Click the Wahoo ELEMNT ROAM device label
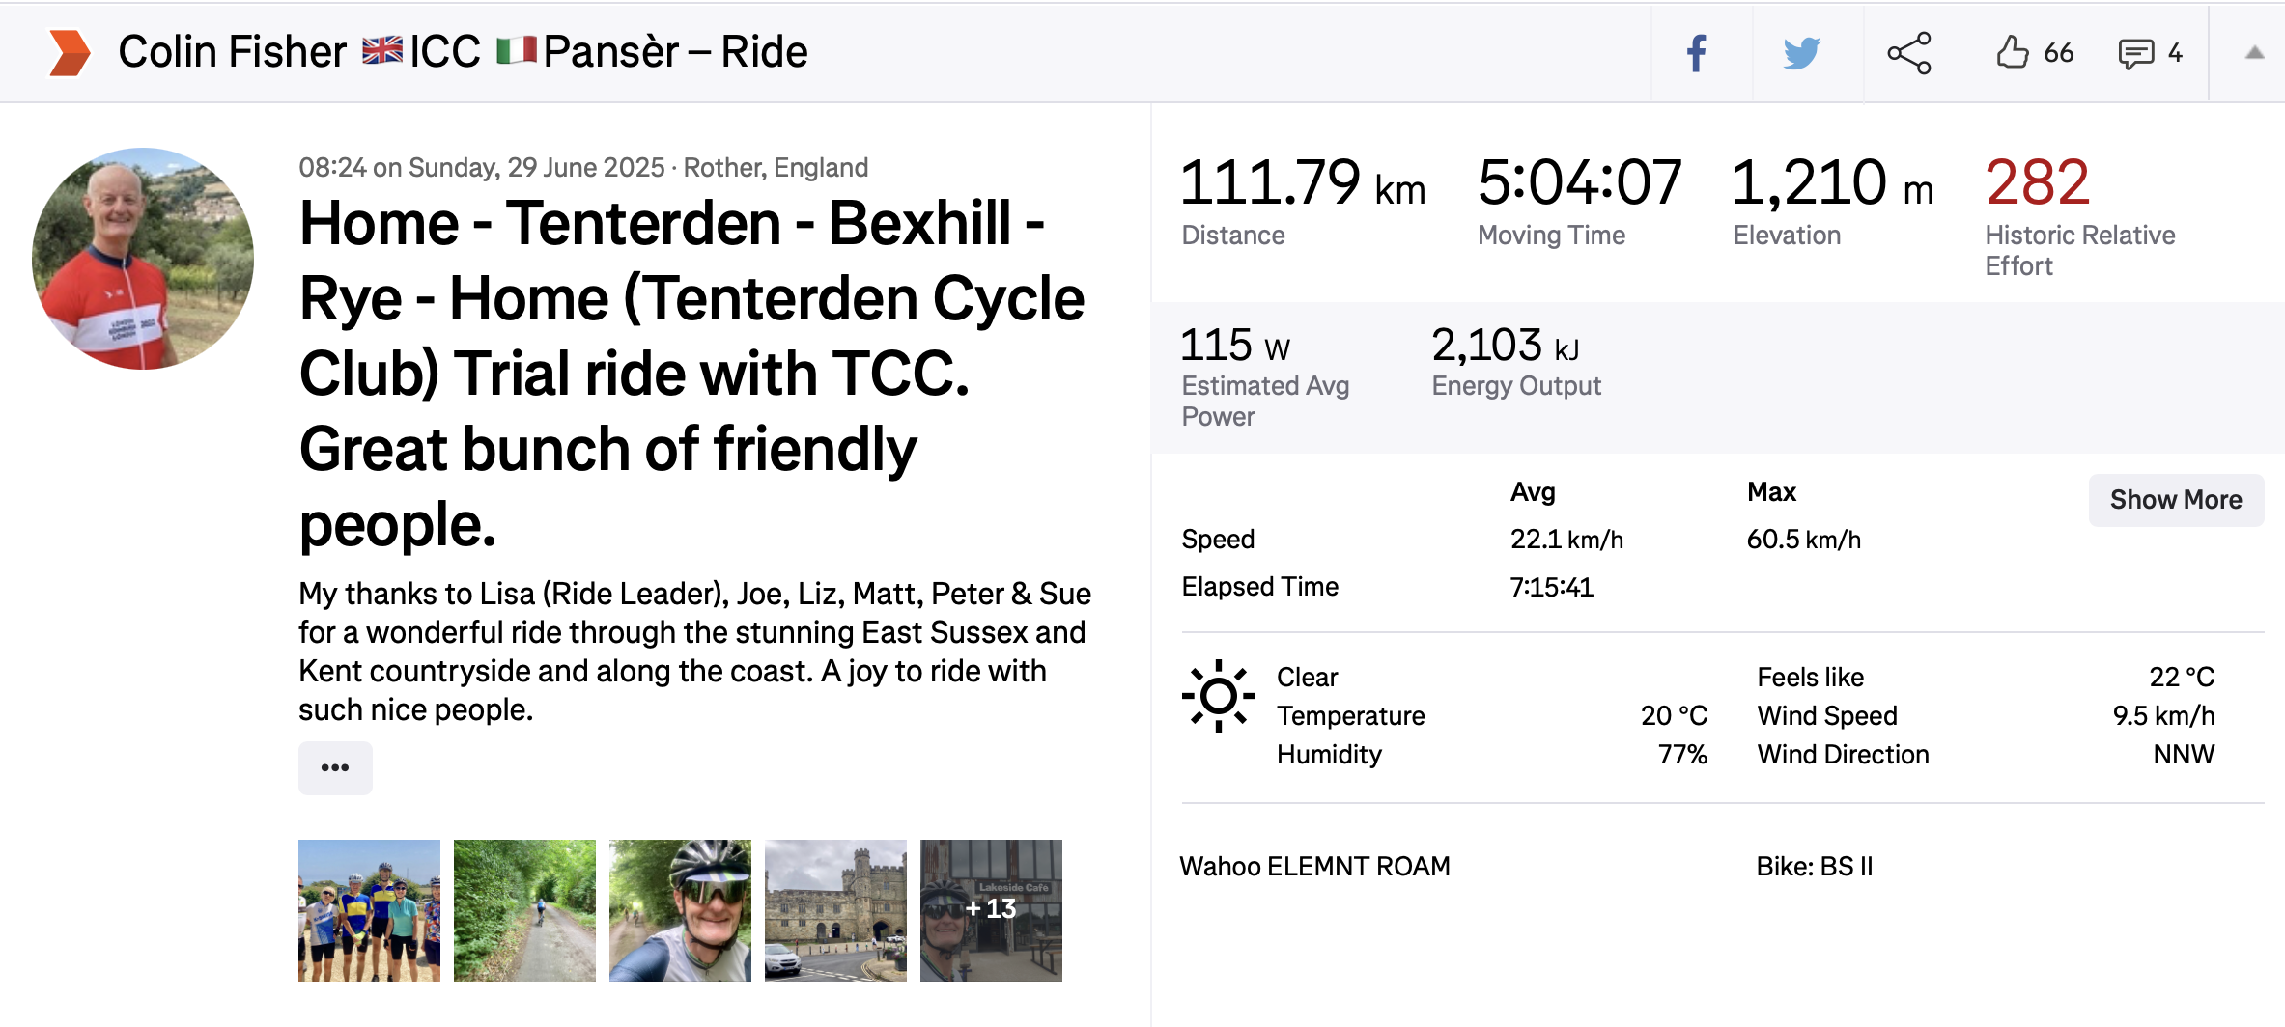This screenshot has width=2285, height=1027. point(1314,867)
